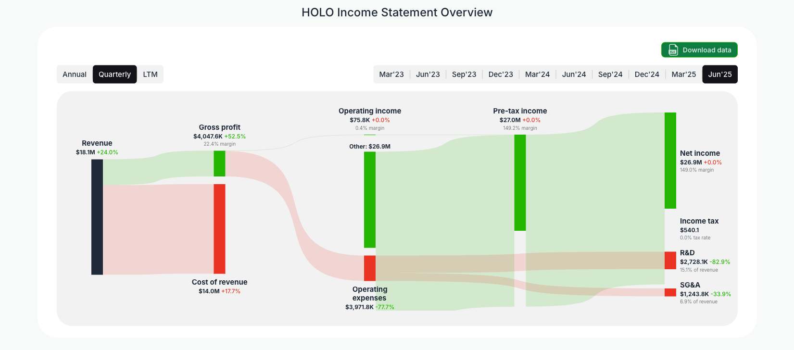The width and height of the screenshot is (794, 350).
Task: Click the green Pre-tax income bar
Action: [520, 183]
